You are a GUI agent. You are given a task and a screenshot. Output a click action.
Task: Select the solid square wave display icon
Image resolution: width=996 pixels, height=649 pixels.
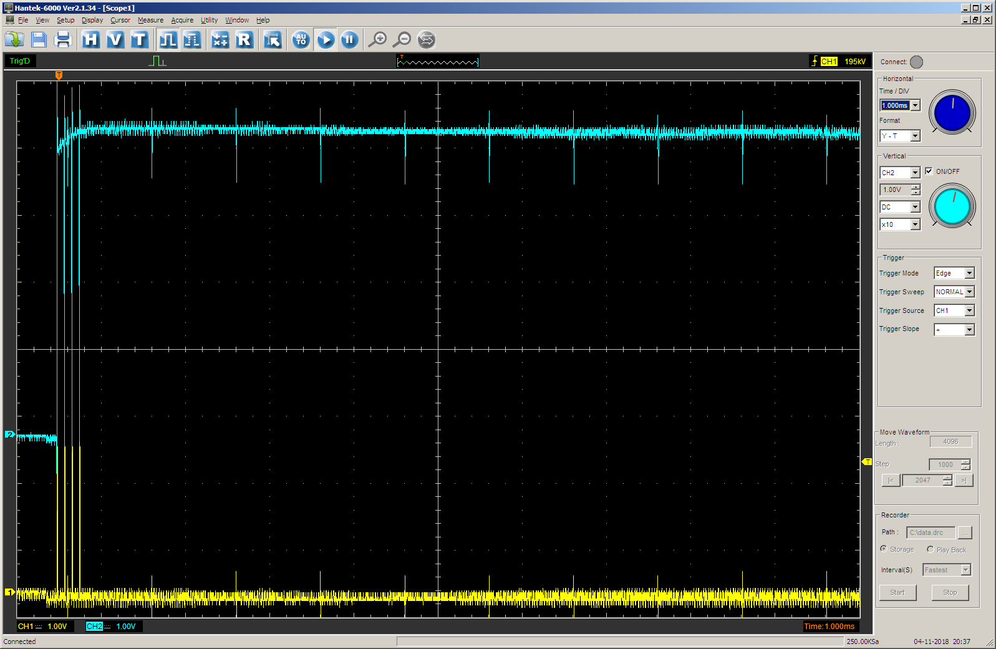point(168,40)
